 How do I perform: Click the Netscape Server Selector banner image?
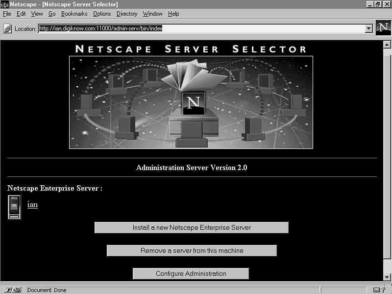click(191, 102)
